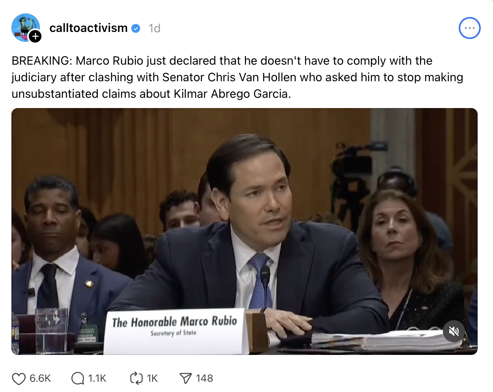The image size is (493, 392).
Task: Open the three-dots more options menu
Action: pos(469,28)
